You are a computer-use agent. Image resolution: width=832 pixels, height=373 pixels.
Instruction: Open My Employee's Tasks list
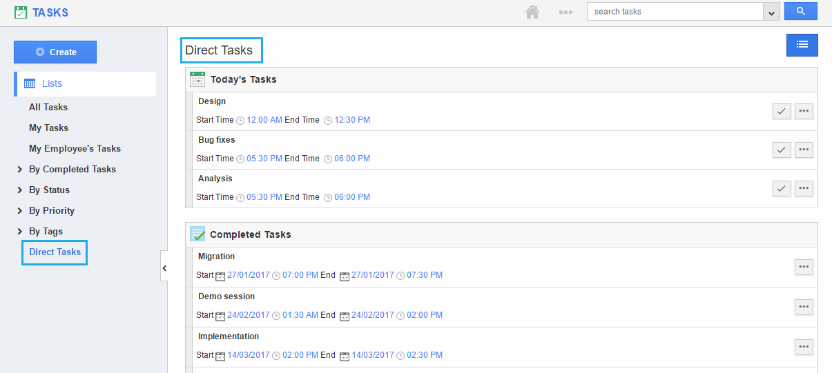(75, 148)
